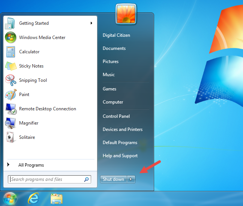The height and width of the screenshot is (206, 243).
Task: Open the Calculator icon
Action: point(11,52)
